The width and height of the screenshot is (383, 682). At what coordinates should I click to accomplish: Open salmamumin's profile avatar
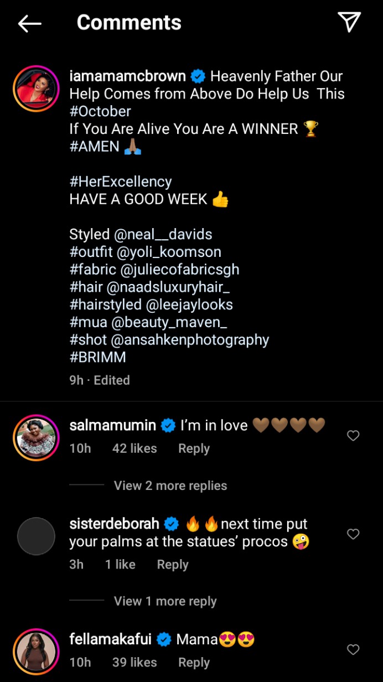tap(36, 437)
